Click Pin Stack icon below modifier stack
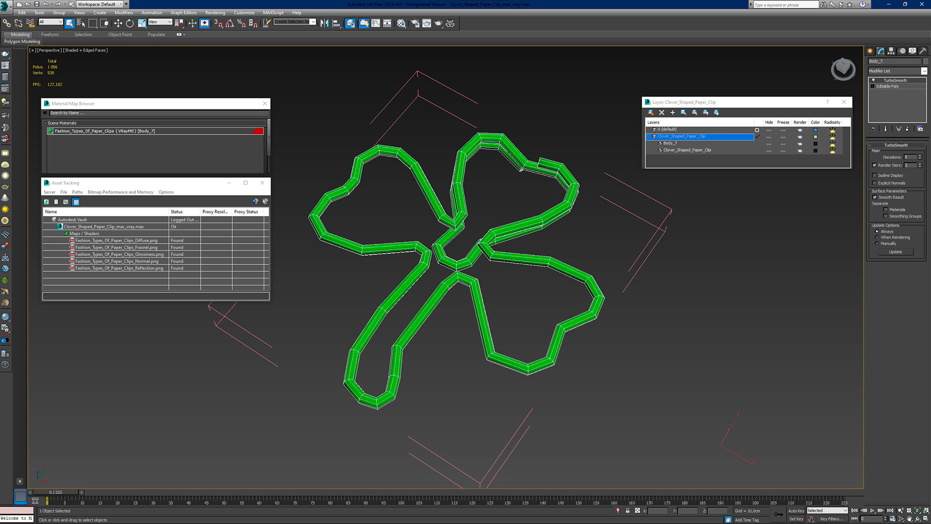 pos(873,129)
